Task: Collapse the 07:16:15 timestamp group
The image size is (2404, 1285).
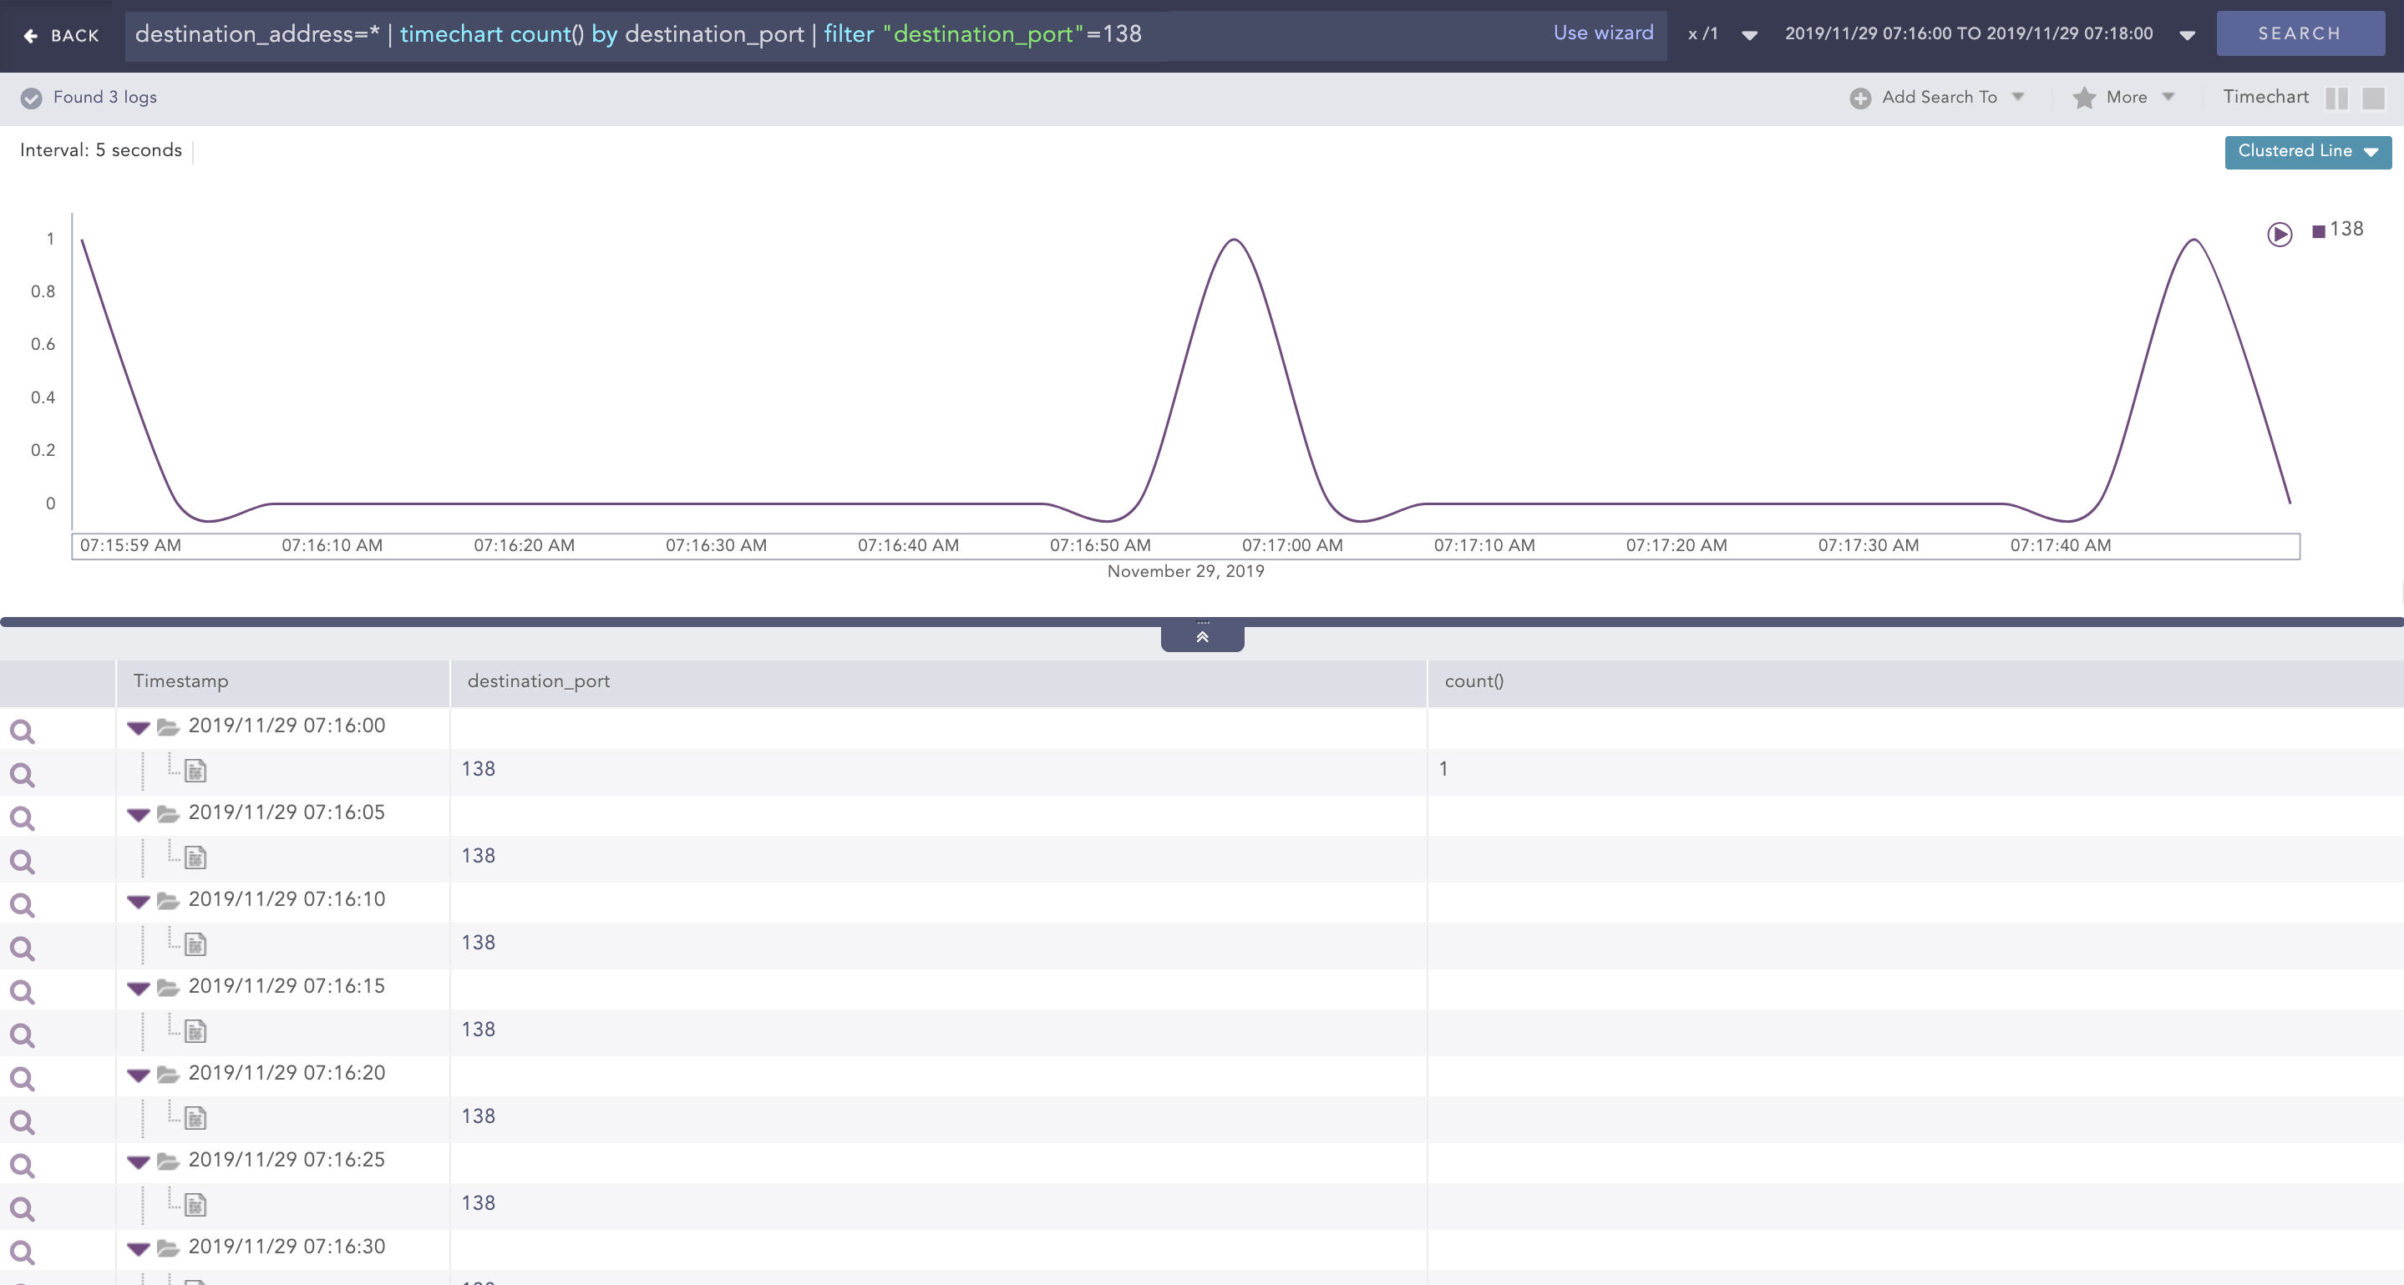Action: tap(138, 989)
